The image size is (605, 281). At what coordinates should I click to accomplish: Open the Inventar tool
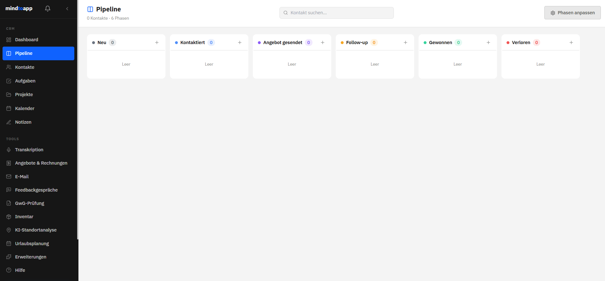pyautogui.click(x=38, y=217)
